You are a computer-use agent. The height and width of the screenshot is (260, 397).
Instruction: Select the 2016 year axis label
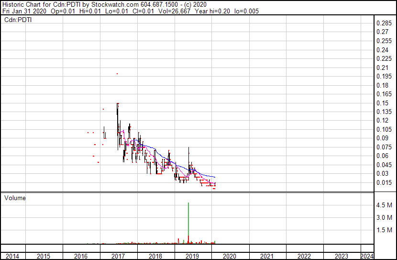(x=81, y=257)
